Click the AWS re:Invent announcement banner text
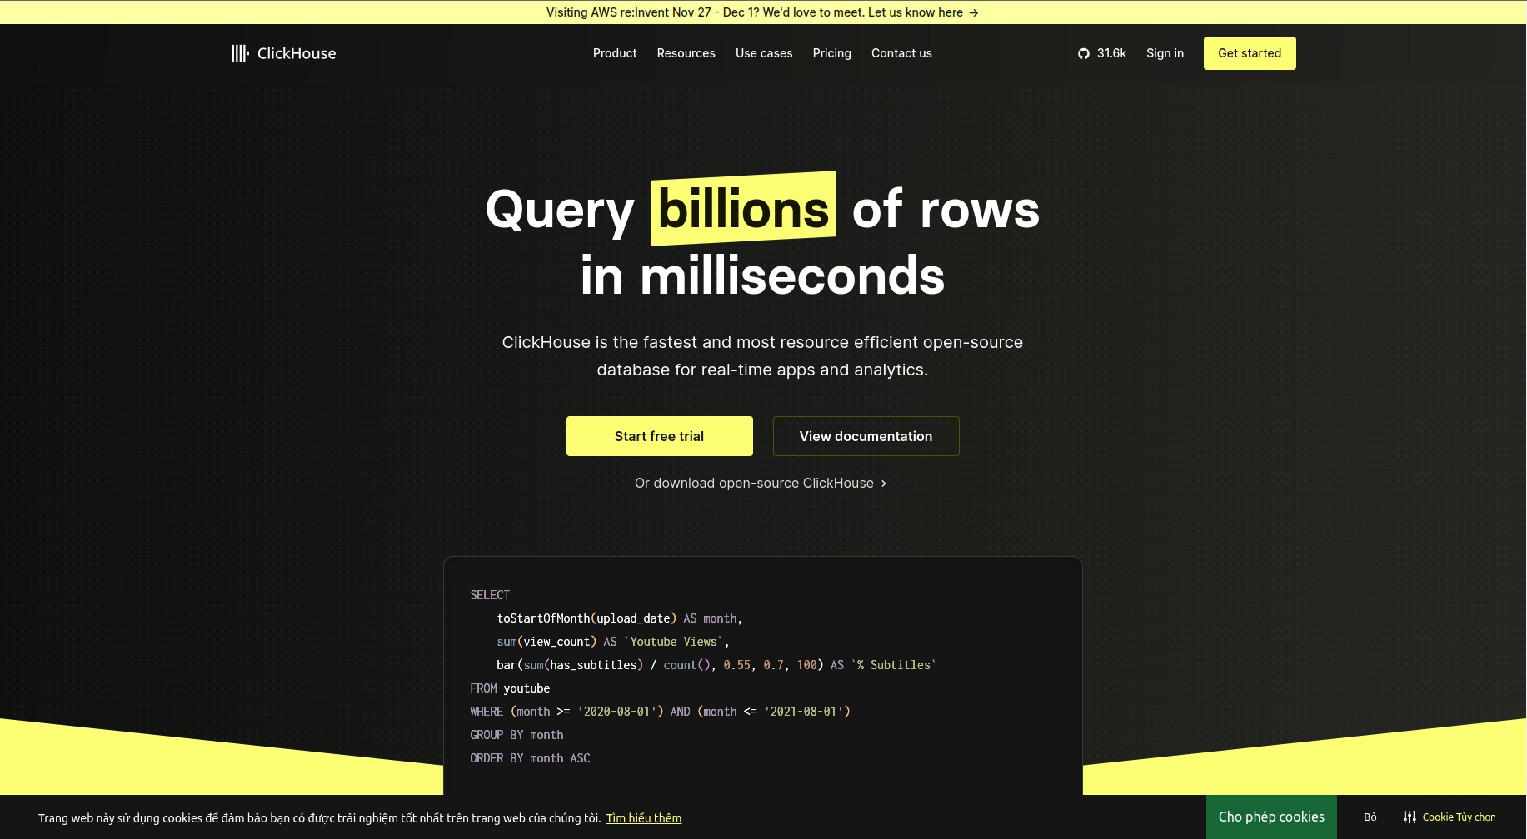Screen dimensions: 1527x839 [755, 12]
